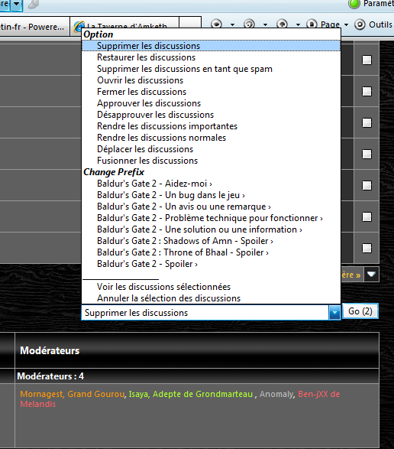Choose 'Fermer les discussions'
This screenshot has height=449, width=394.
point(211,92)
